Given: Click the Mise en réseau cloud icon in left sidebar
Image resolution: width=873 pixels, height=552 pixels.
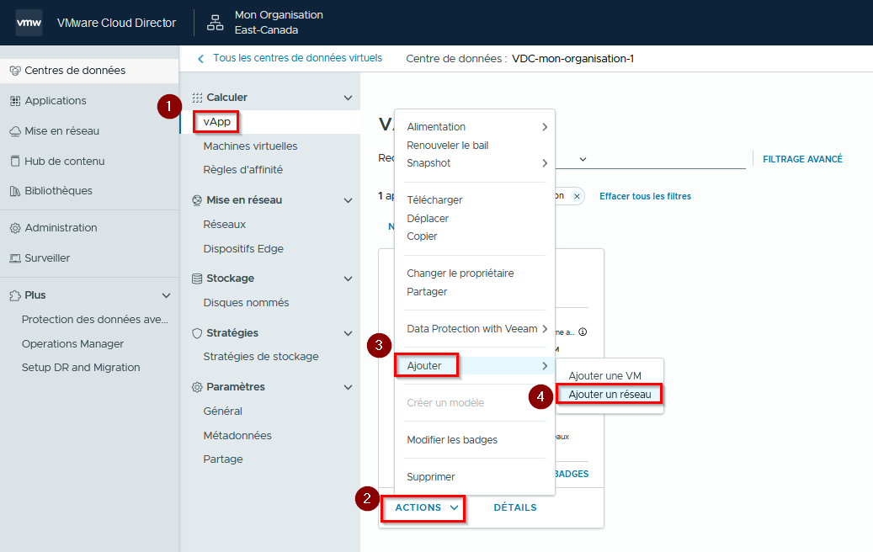Looking at the screenshot, I should click(x=15, y=131).
